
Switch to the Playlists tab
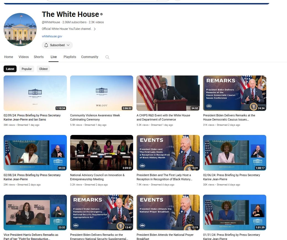click(70, 57)
